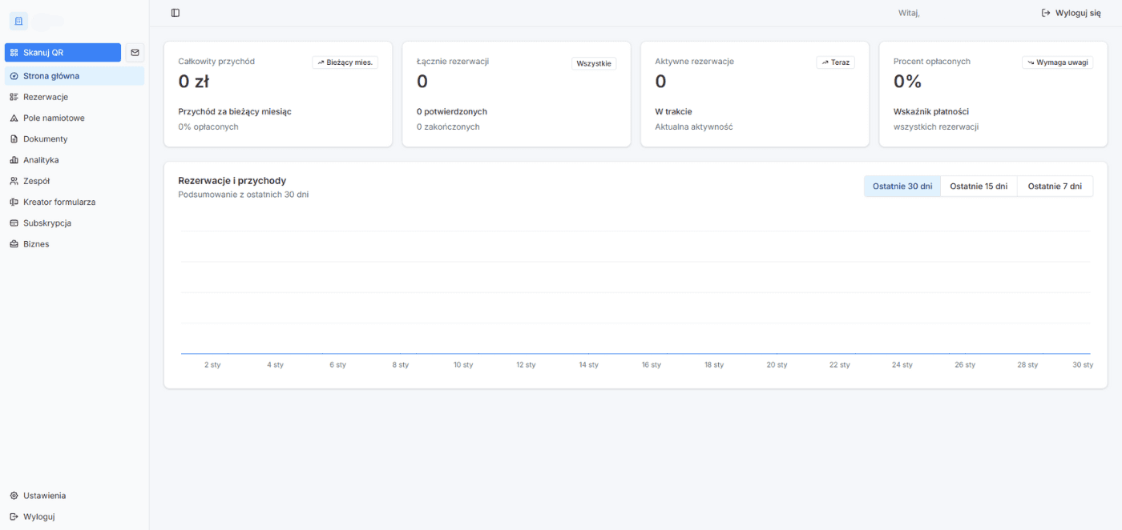Screen dimensions: 1122x530
Task: Click the 0% paid percentage value
Action: pyautogui.click(x=908, y=82)
